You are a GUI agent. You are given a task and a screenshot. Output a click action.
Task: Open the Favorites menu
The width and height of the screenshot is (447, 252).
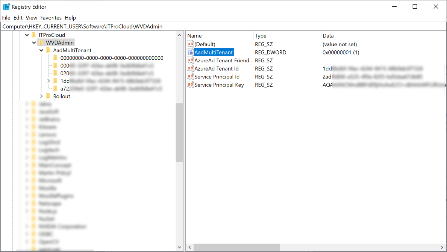pos(51,18)
